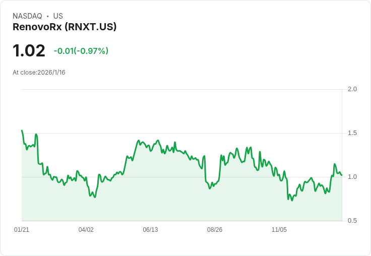Click the 11/05 date on x-axis
Viewport: 371px width, 256px height.
(x=279, y=230)
